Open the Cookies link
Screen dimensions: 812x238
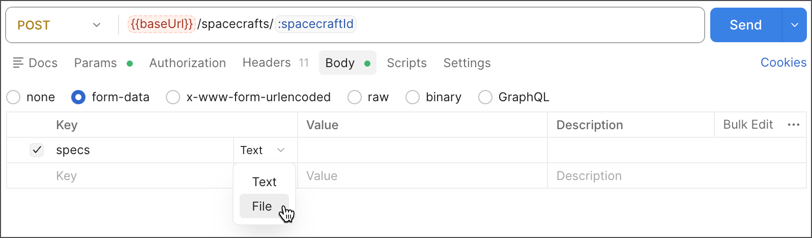click(x=783, y=63)
